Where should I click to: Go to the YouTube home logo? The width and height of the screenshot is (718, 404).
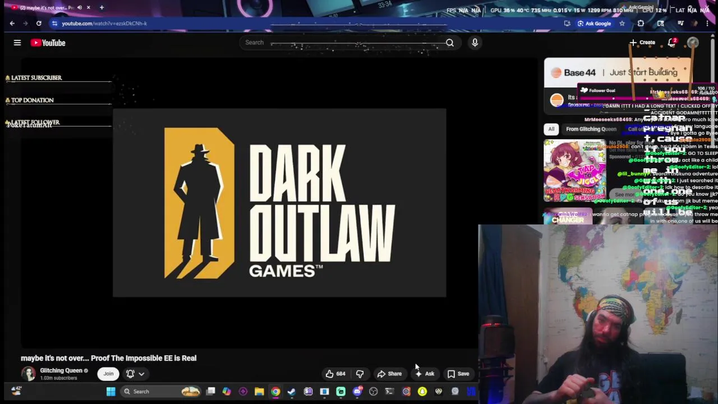(48, 43)
